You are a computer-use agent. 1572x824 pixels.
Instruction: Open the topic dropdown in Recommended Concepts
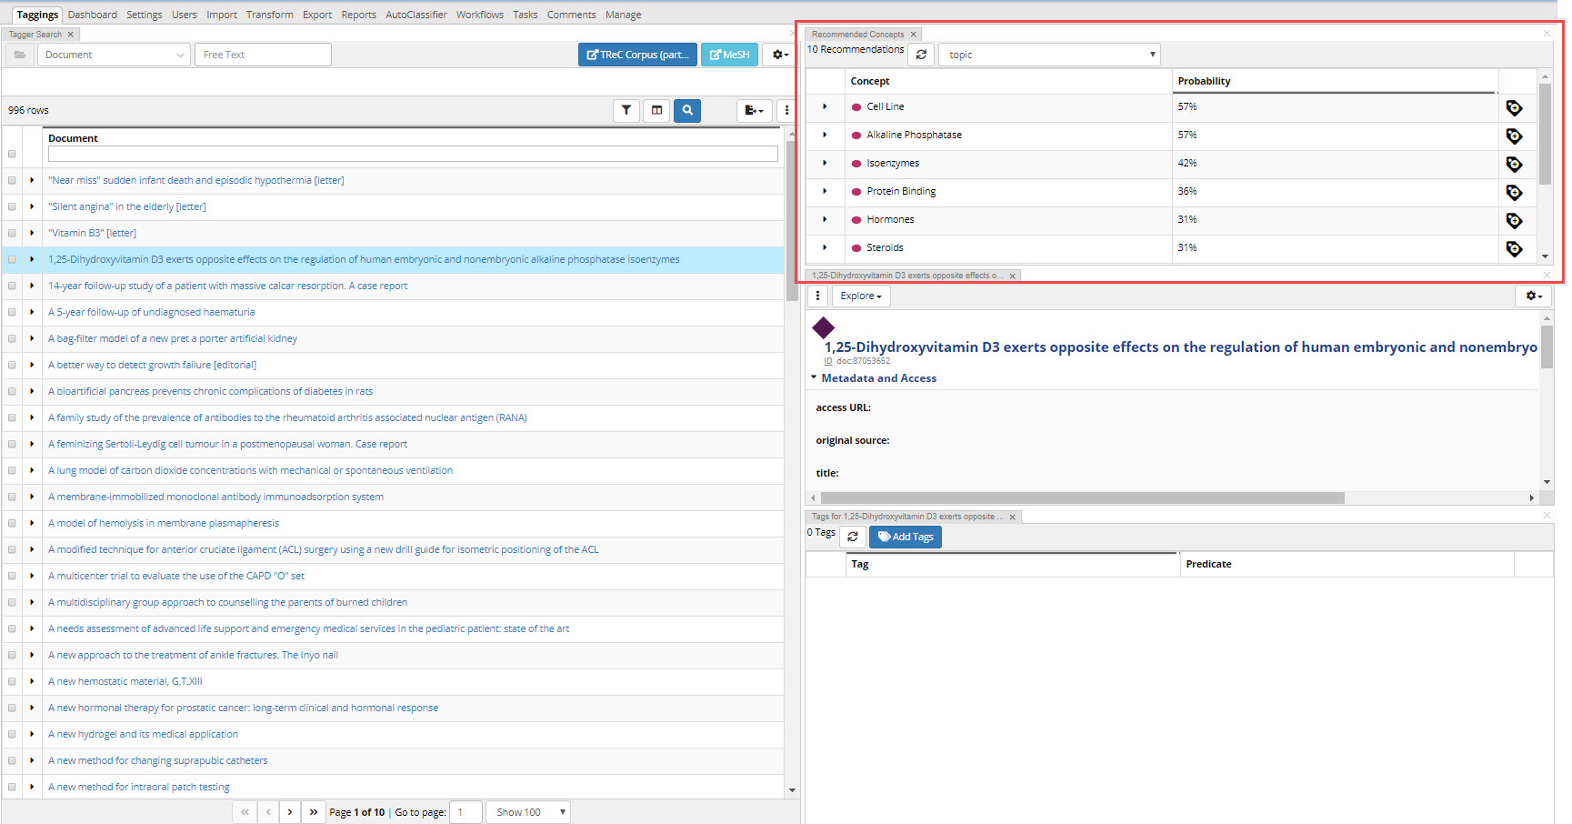tap(1049, 55)
